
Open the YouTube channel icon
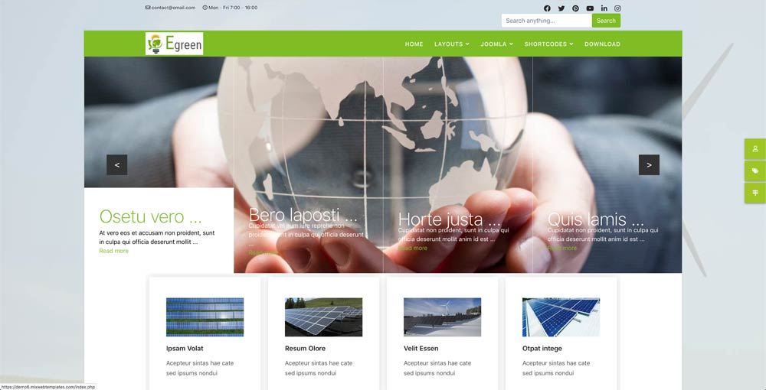point(590,8)
